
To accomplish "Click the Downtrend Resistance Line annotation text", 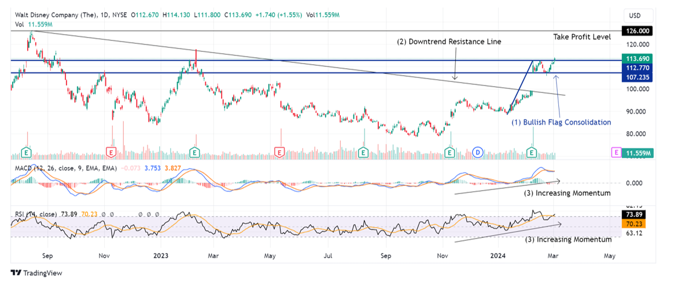I will coord(450,42).
